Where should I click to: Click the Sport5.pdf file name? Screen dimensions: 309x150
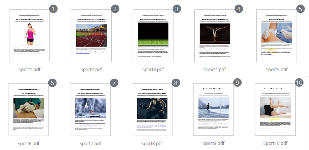coord(276,69)
